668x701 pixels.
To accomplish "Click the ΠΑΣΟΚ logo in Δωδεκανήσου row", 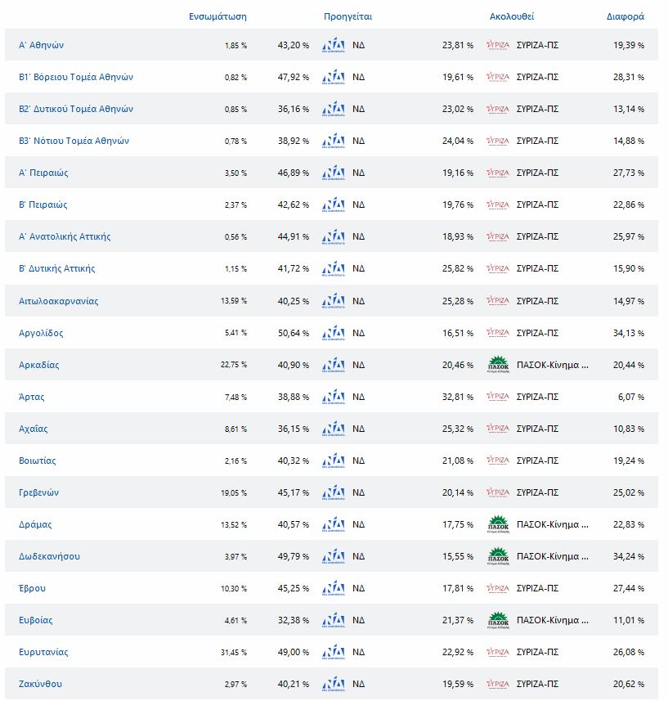I will click(497, 556).
